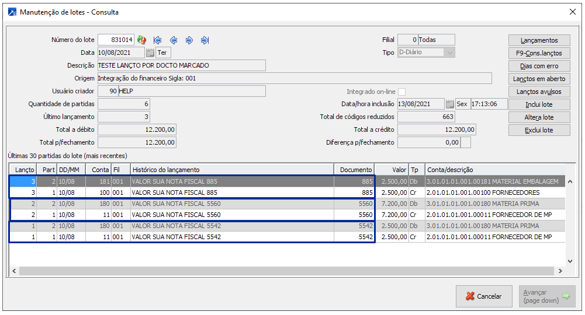The height and width of the screenshot is (315, 585).
Task: Expand the Tipo D-Diário dropdown
Action: [x=449, y=52]
